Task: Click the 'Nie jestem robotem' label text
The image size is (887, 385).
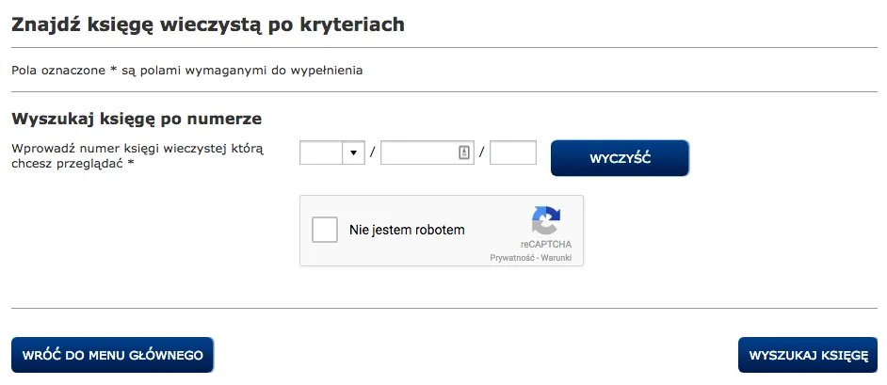Action: click(407, 230)
